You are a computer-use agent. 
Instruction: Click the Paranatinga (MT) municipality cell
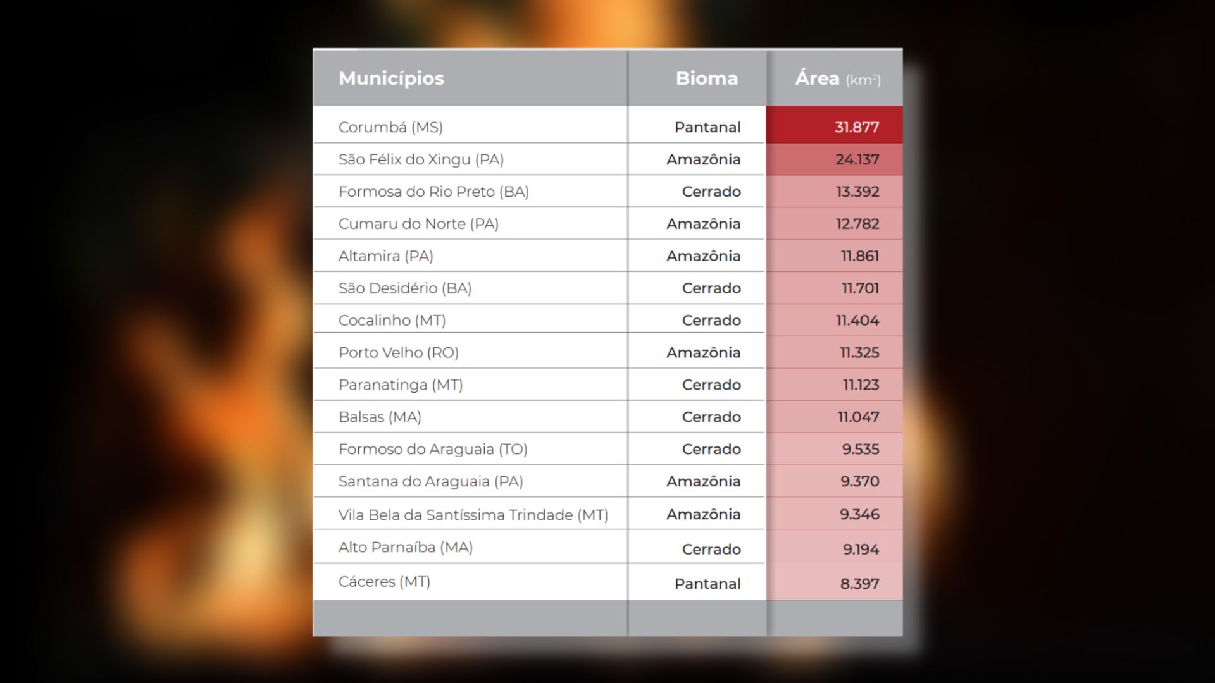click(x=400, y=385)
